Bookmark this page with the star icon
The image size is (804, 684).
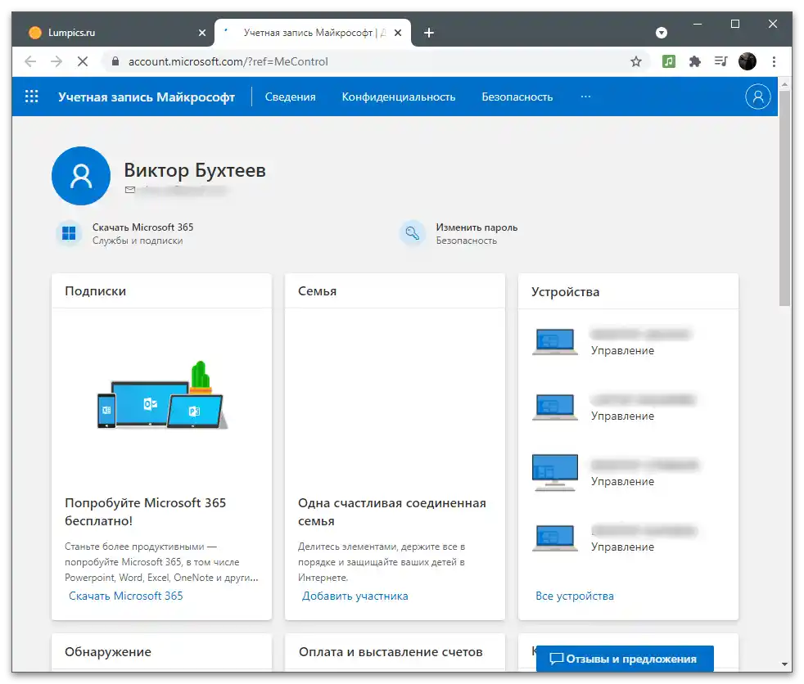[636, 61]
